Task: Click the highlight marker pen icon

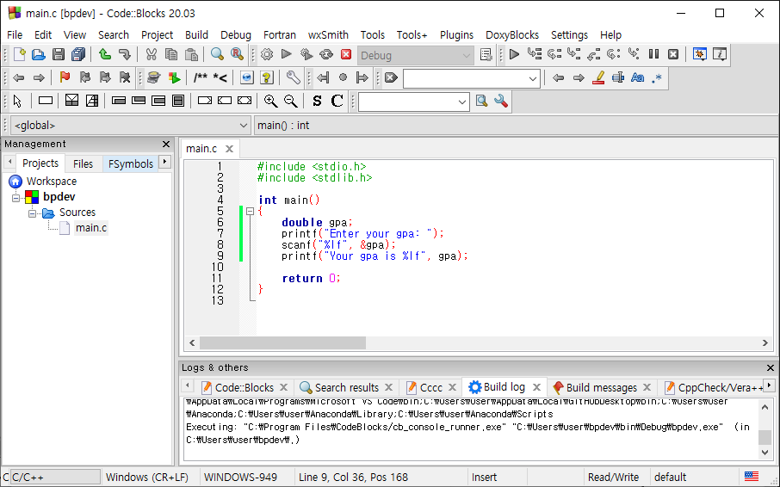Action: pyautogui.click(x=598, y=77)
